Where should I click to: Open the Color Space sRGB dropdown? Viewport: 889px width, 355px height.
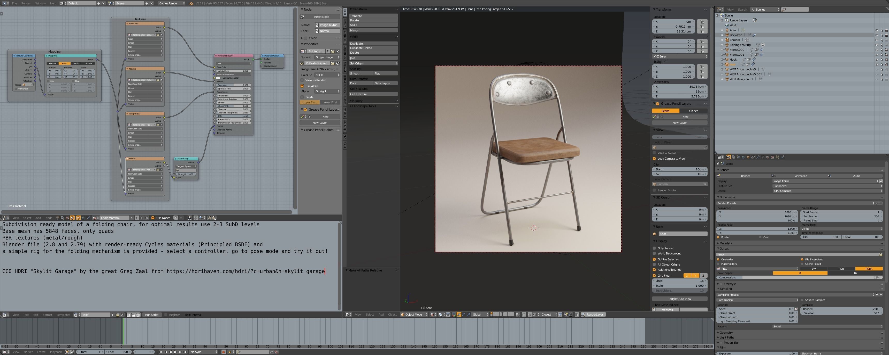(327, 75)
